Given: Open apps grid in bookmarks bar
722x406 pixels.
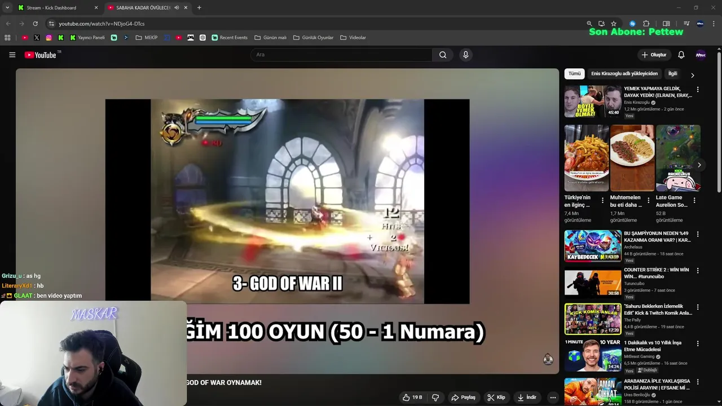Looking at the screenshot, I should [7, 38].
